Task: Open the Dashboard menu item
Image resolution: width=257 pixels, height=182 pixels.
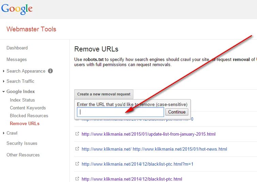Action: (17, 48)
